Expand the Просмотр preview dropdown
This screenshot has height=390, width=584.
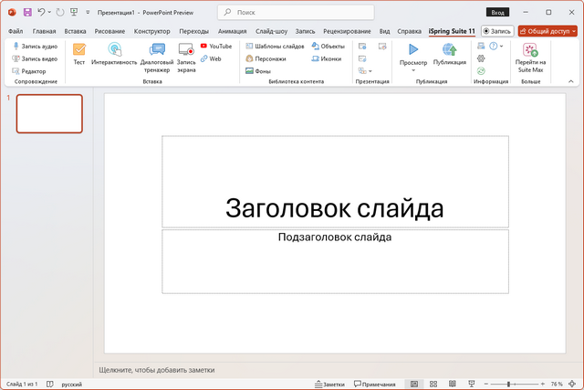click(x=413, y=71)
